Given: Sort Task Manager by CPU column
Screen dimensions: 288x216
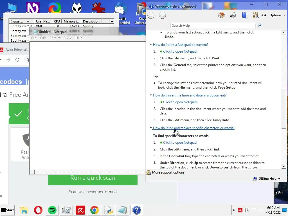Looking at the screenshot, I should pyautogui.click(x=57, y=21).
